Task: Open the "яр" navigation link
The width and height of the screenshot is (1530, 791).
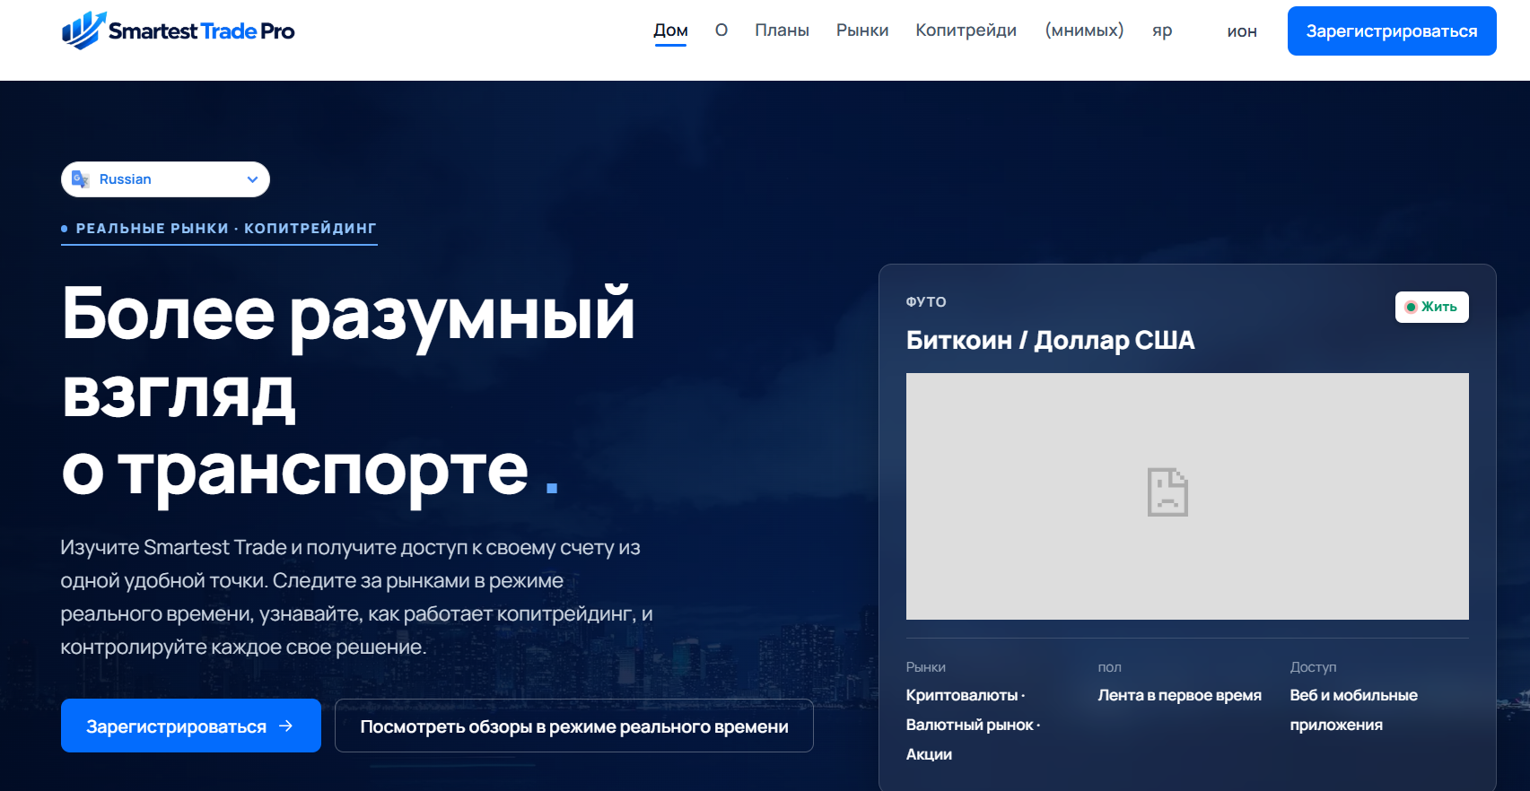Action: 1162,31
